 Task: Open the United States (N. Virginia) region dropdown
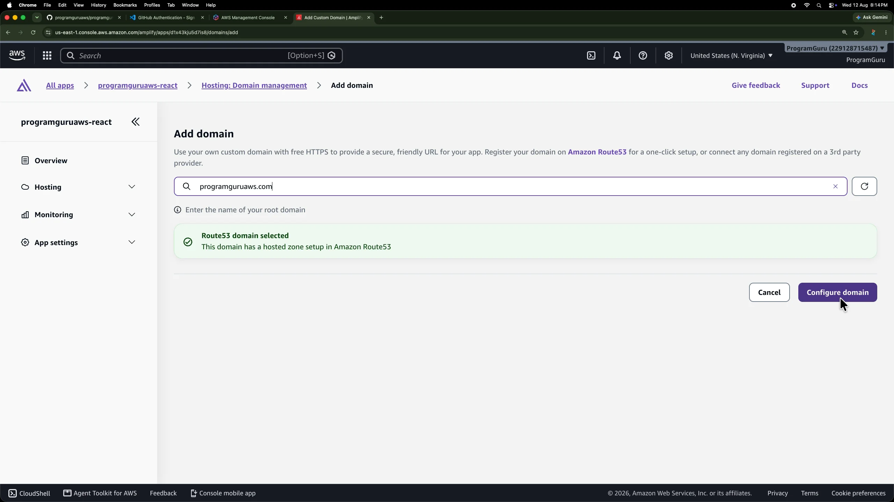coord(732,55)
